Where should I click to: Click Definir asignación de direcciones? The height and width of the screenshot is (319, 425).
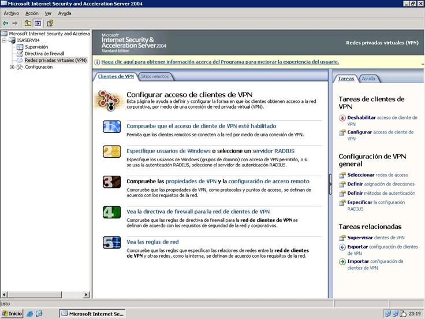pyautogui.click(x=381, y=184)
